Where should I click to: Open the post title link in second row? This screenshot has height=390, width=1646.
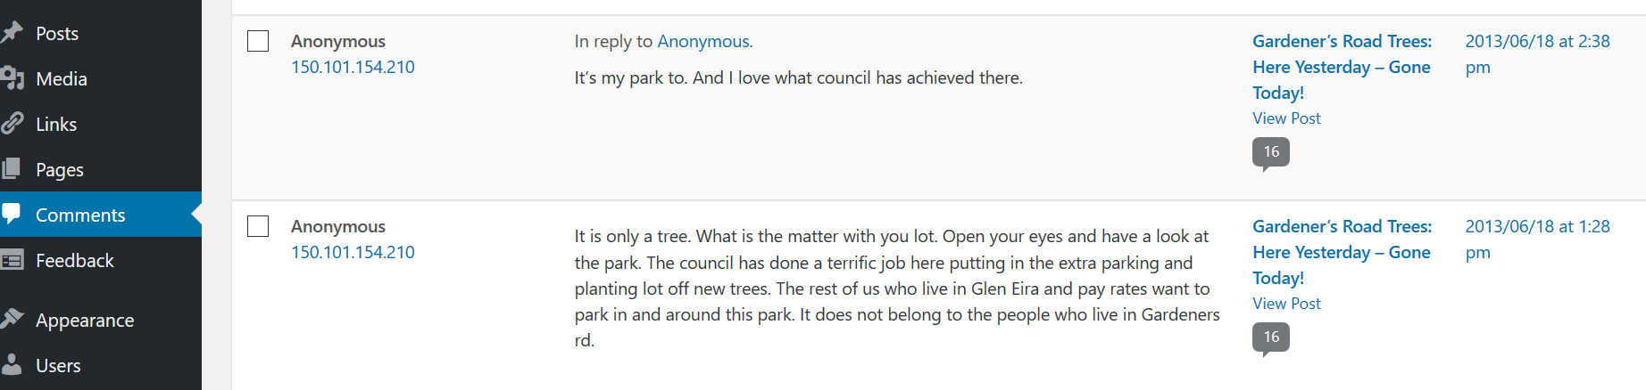point(1341,252)
